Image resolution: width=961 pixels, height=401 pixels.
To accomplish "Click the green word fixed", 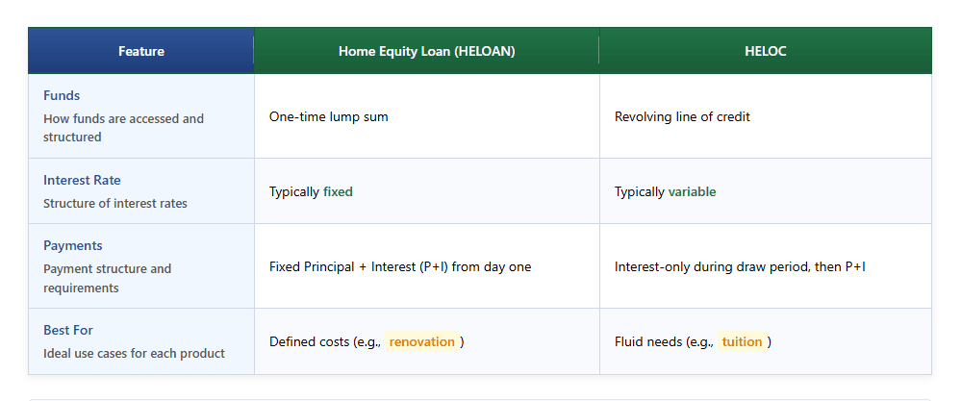I will [338, 192].
